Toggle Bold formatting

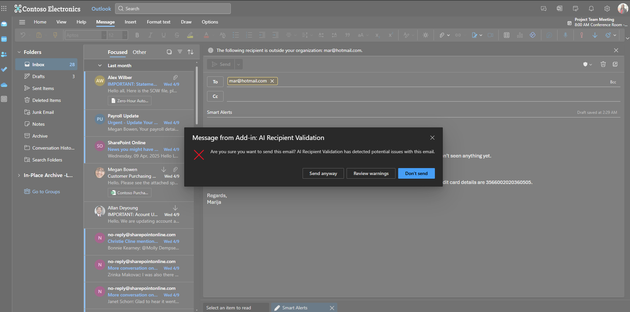click(x=137, y=35)
